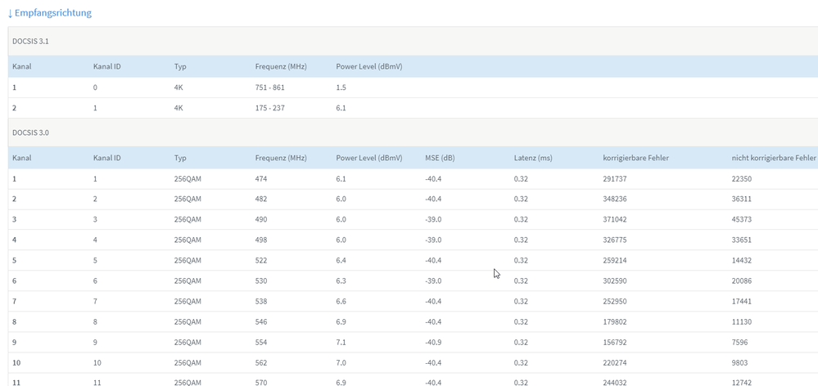Select power level 6.6 in channel 7 row

[341, 301]
